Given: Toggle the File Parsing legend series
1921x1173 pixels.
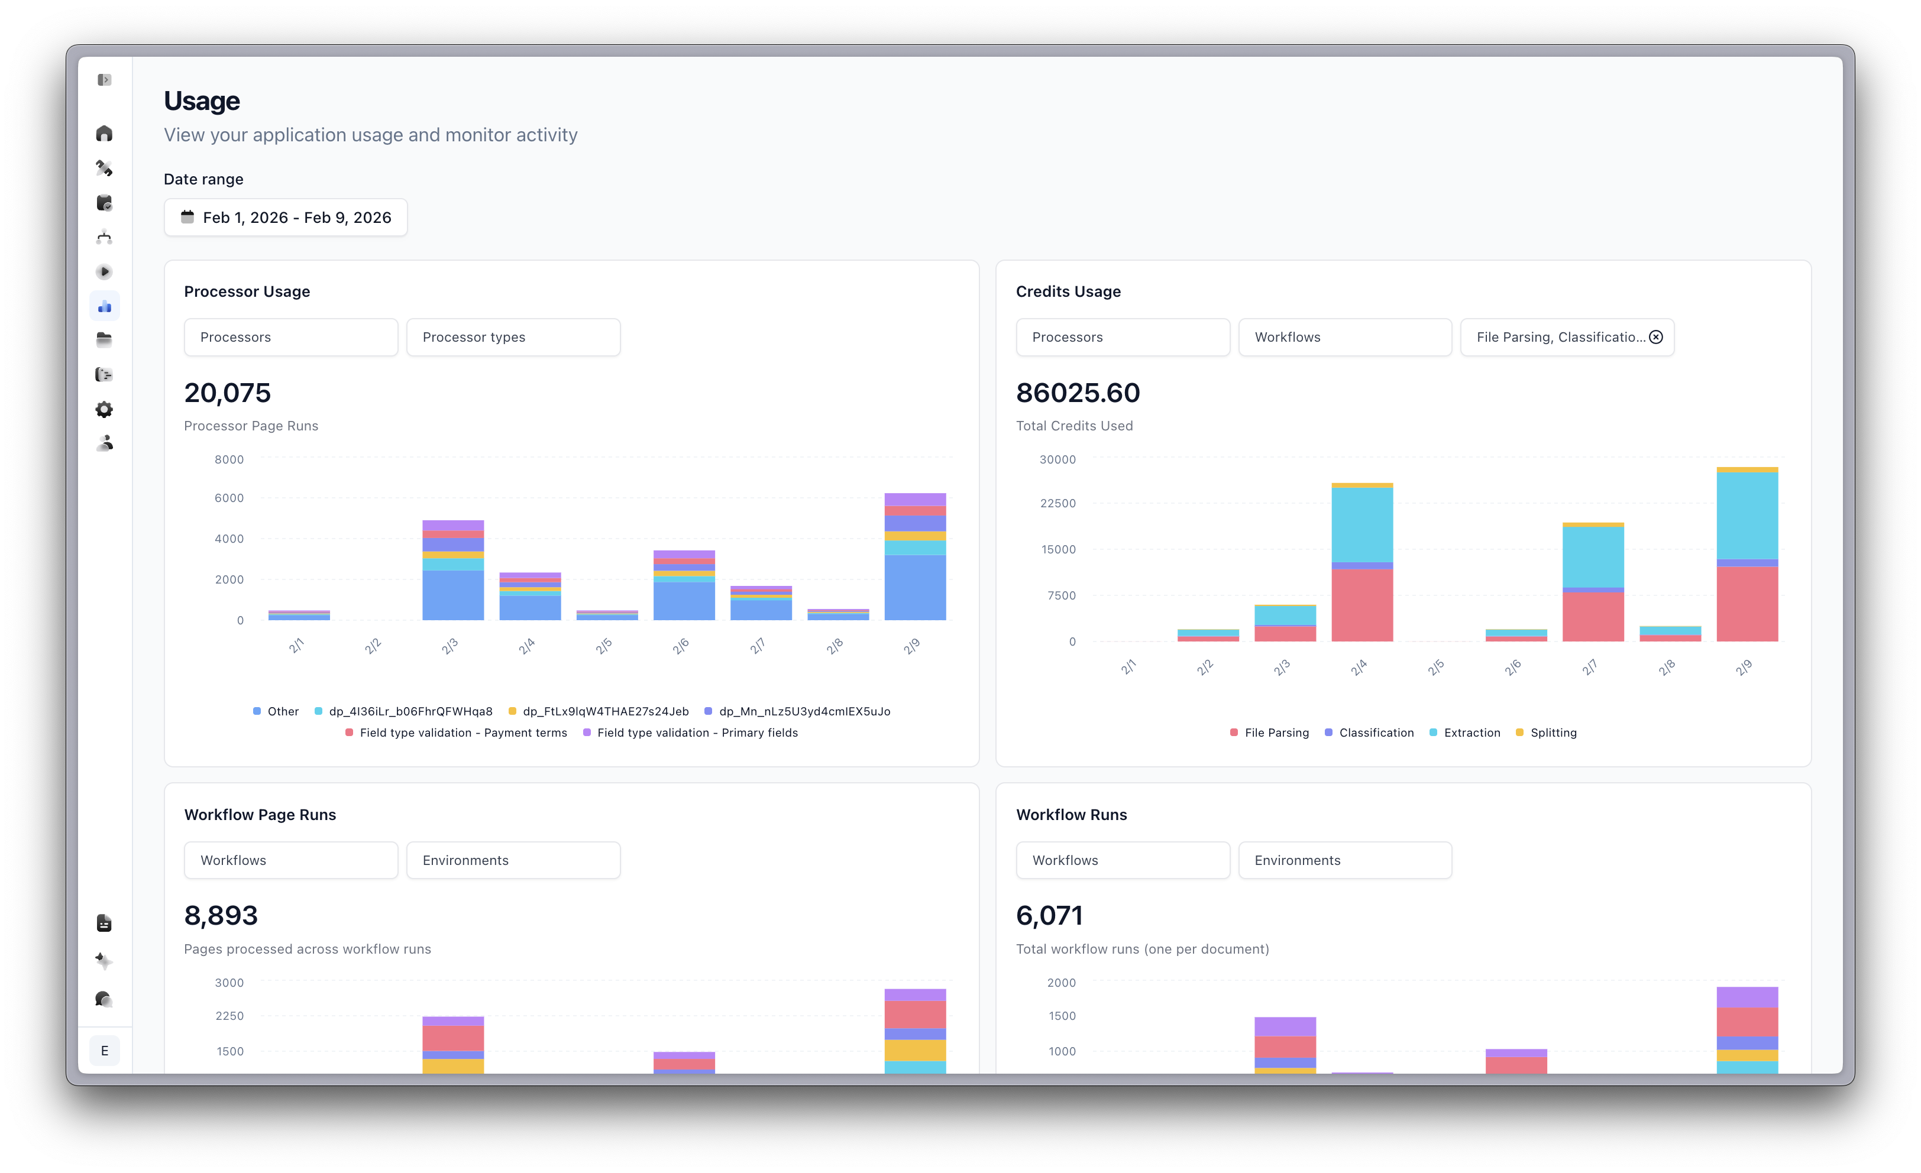Looking at the screenshot, I should tap(1269, 733).
